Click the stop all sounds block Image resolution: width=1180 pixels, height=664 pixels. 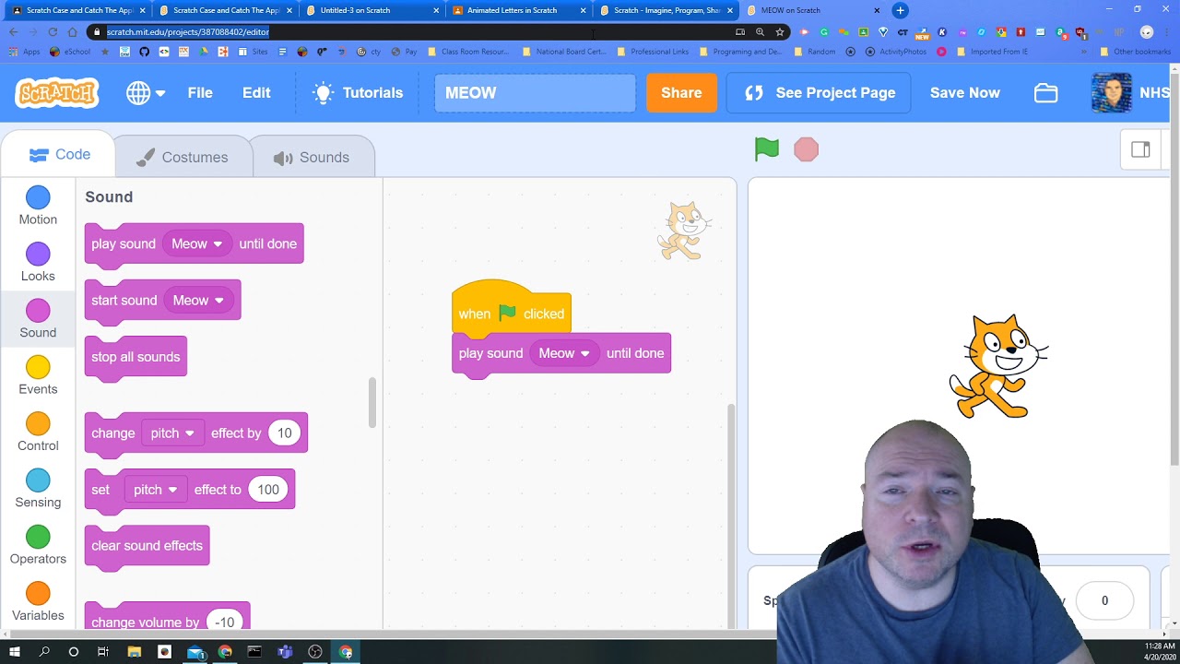coord(136,357)
